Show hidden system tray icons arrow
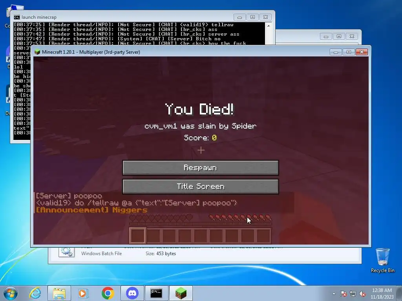 (334, 294)
